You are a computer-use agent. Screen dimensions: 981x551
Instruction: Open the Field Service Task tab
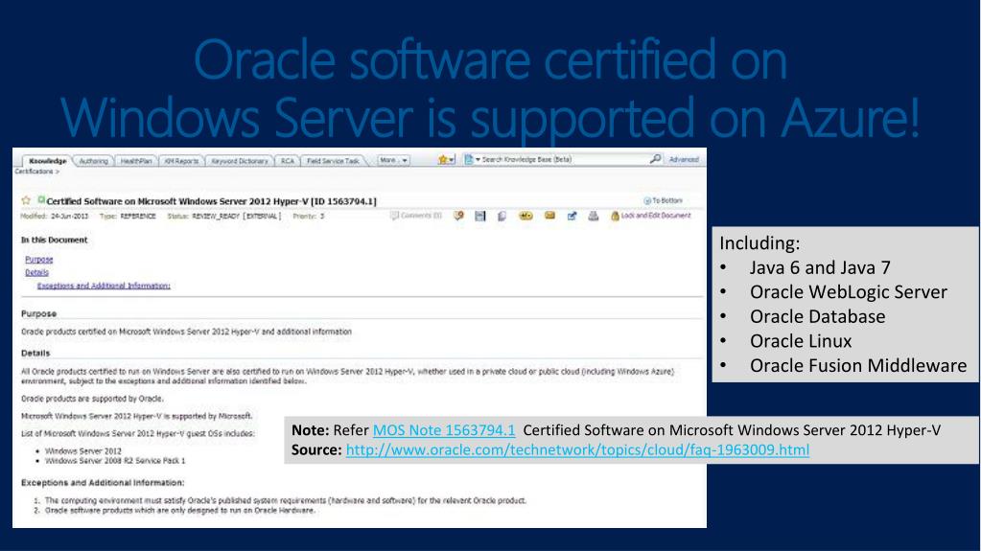point(333,161)
